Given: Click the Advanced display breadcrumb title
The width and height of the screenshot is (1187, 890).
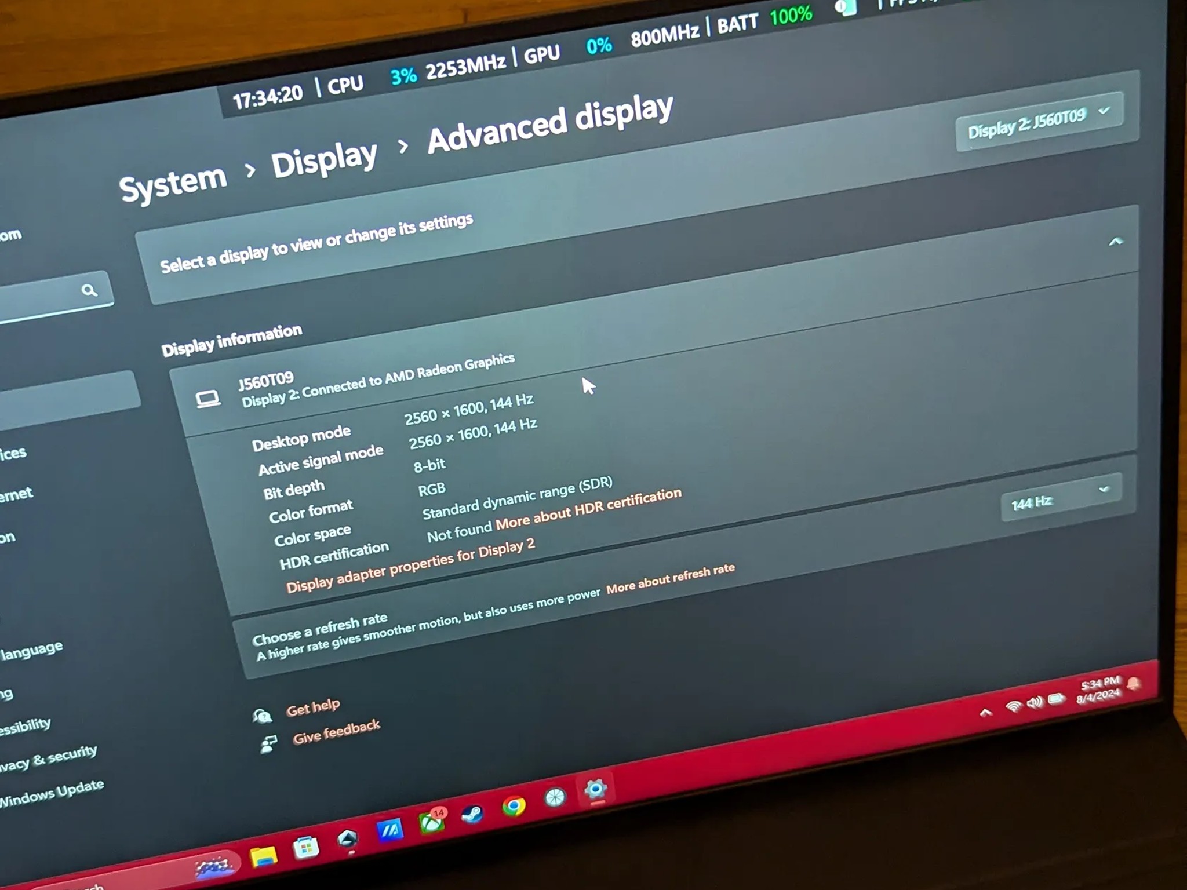Looking at the screenshot, I should (x=550, y=123).
